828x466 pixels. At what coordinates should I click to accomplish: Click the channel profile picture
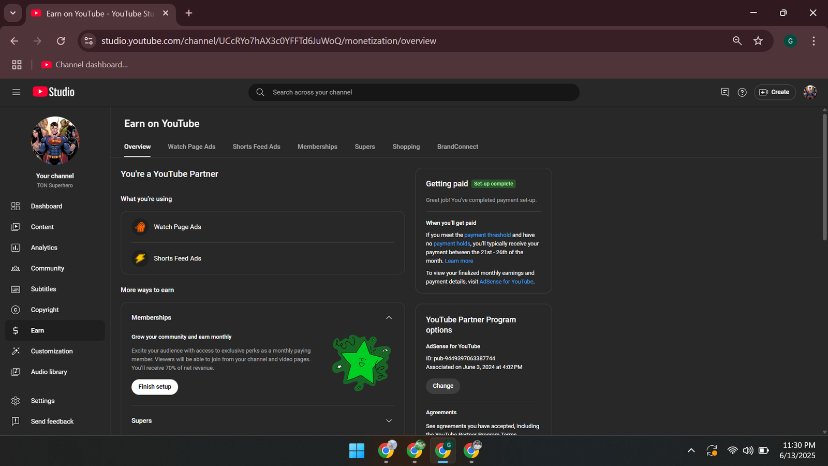click(55, 140)
